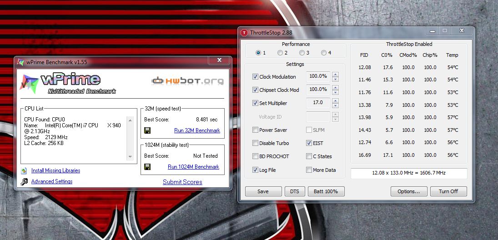The height and width of the screenshot is (240, 498).
Task: Increase Chipset Clock Mod with the up arrow
Action: click(335, 87)
